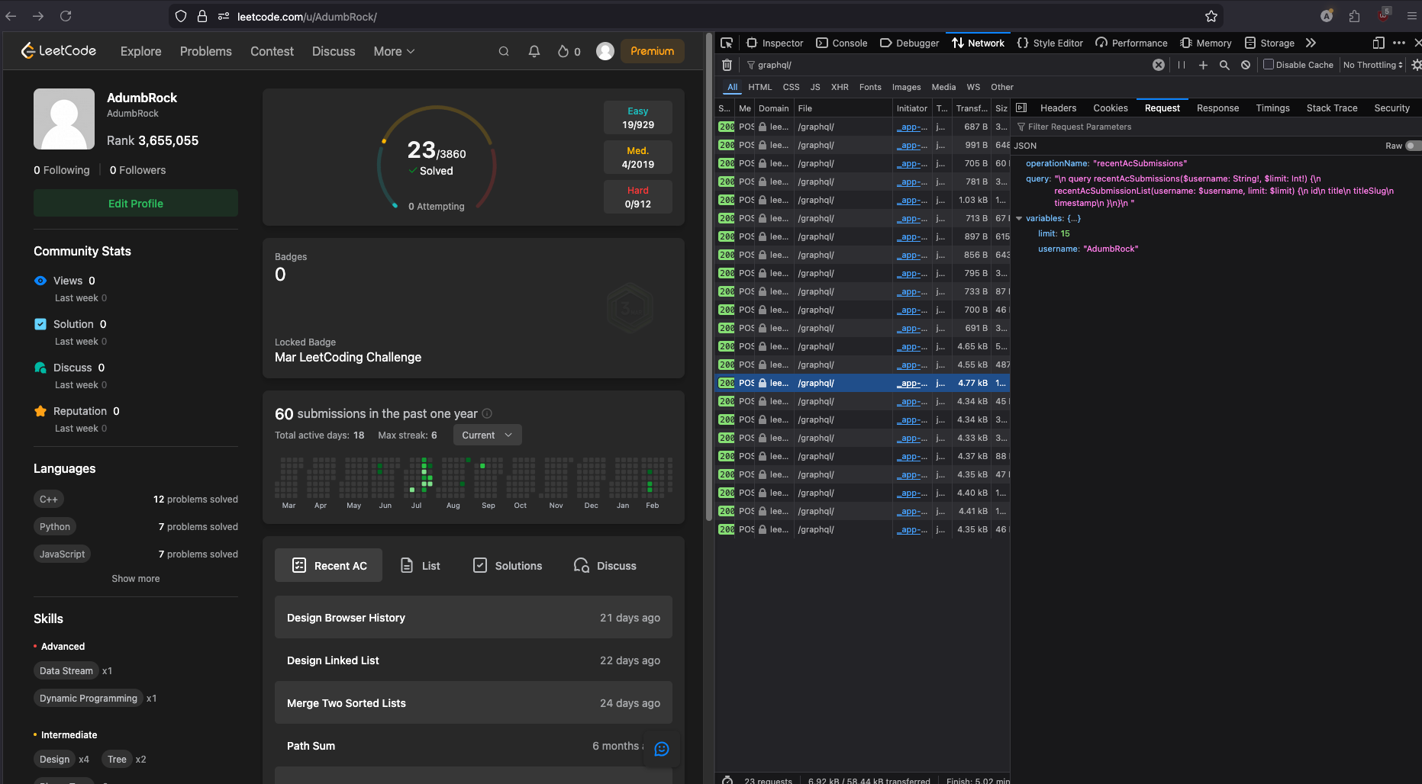Pause network log recording
The width and height of the screenshot is (1422, 784).
pos(1182,65)
